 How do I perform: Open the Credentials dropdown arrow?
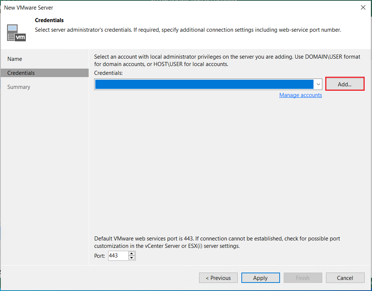[x=318, y=84]
